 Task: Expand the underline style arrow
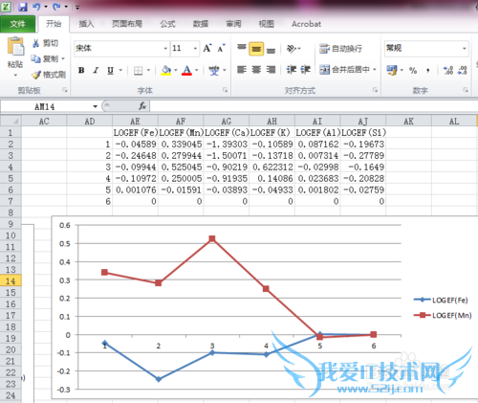120,70
